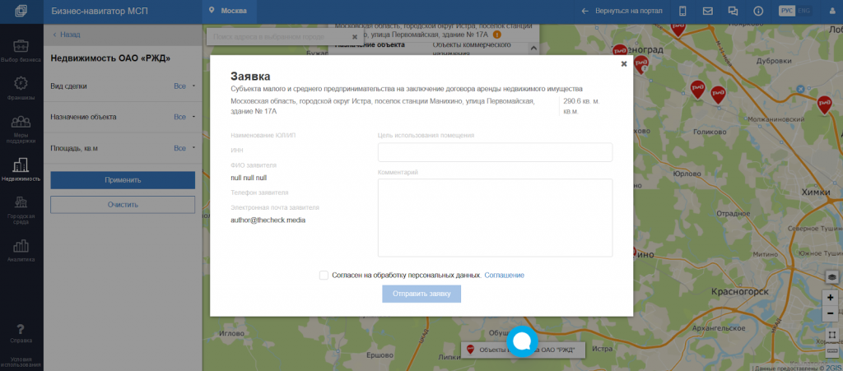Click Цель использования помещения input field

[495, 152]
